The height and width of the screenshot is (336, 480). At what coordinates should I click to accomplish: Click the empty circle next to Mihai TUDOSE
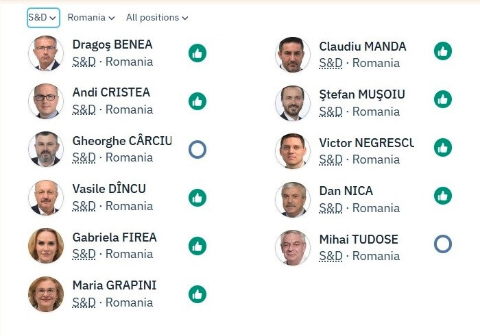pos(443,244)
